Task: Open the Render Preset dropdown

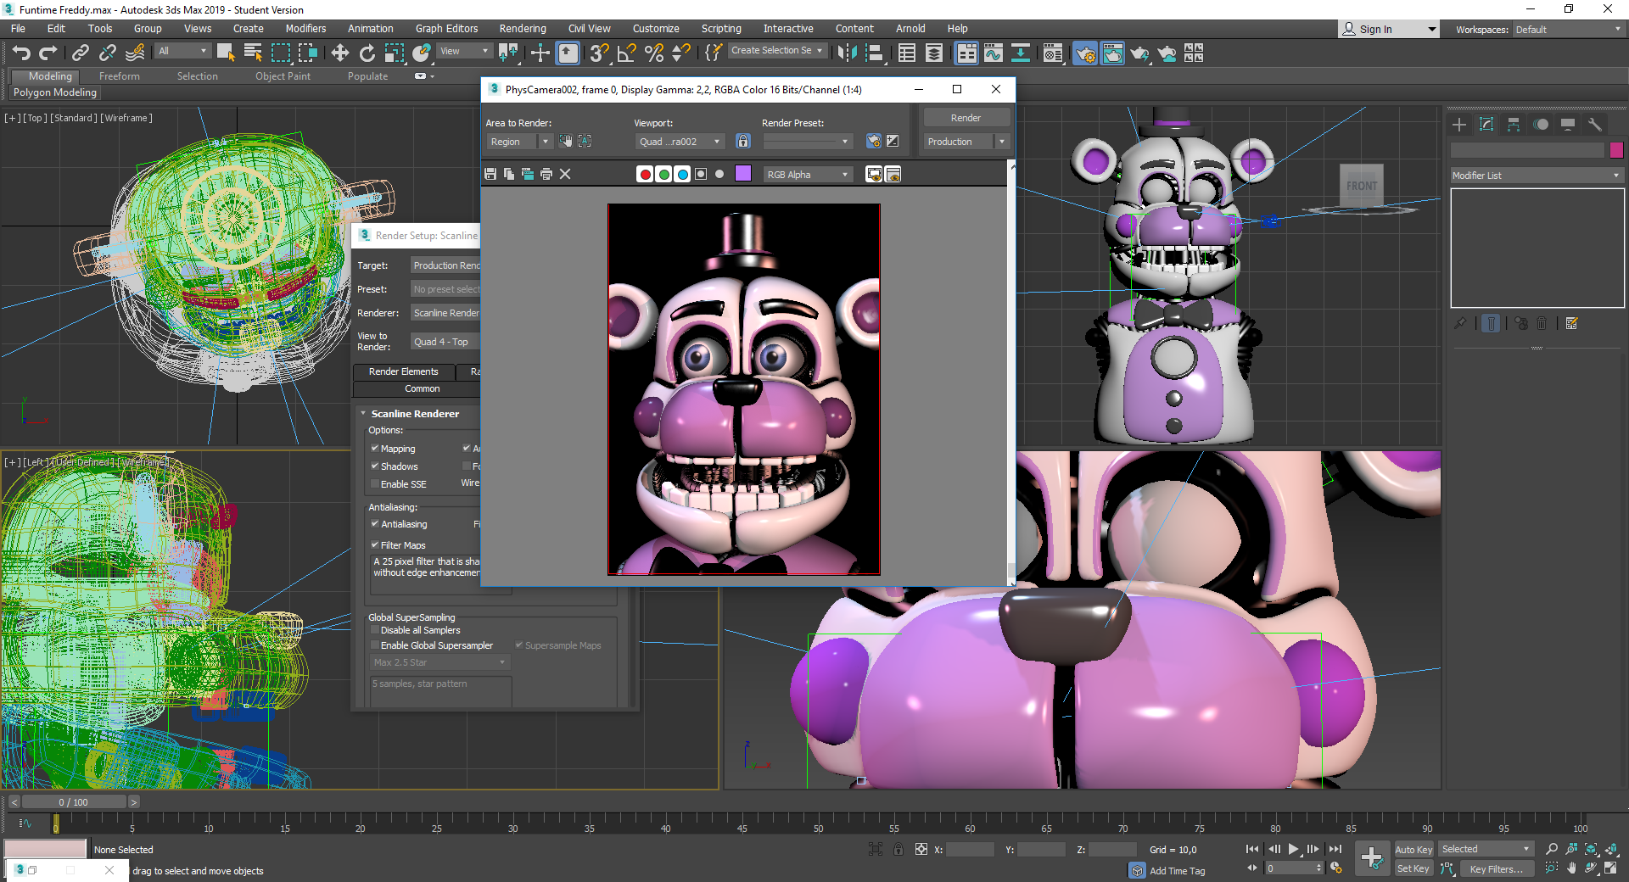Action: coord(807,142)
